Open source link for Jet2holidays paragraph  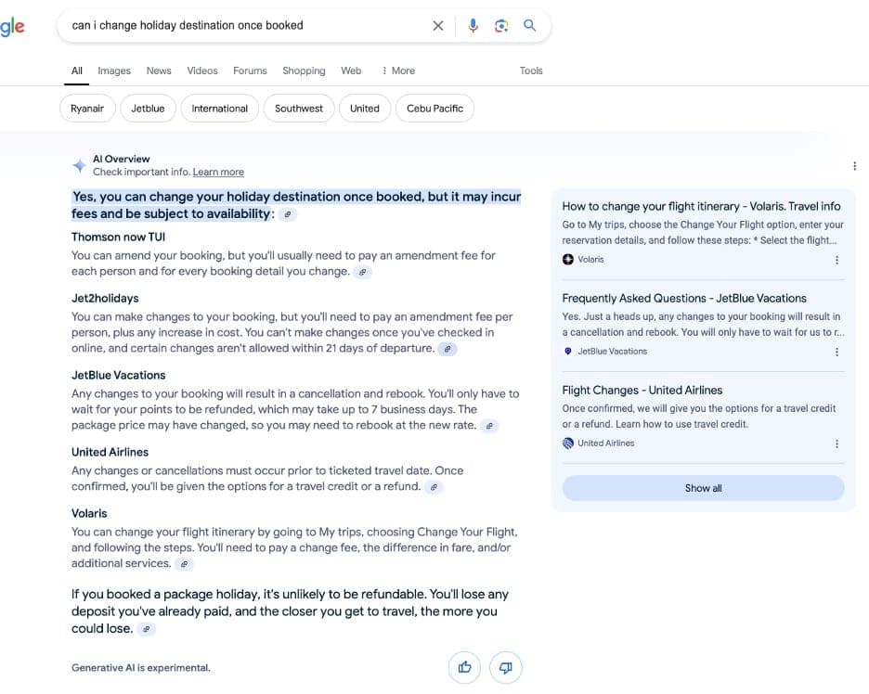click(x=447, y=349)
